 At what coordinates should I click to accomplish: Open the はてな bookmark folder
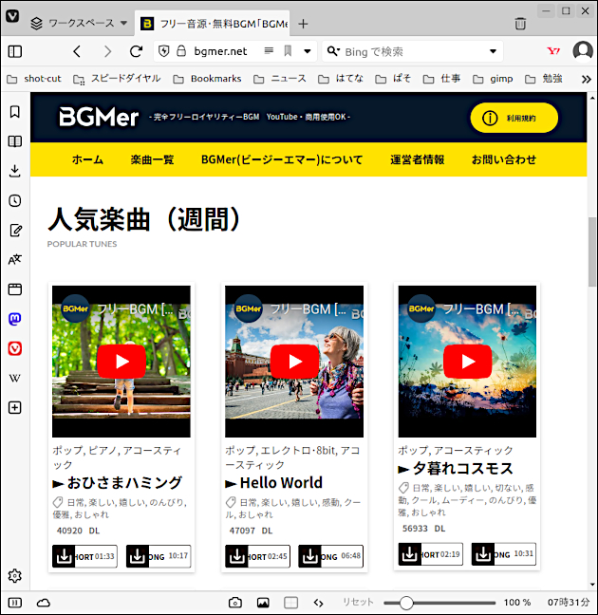341,79
